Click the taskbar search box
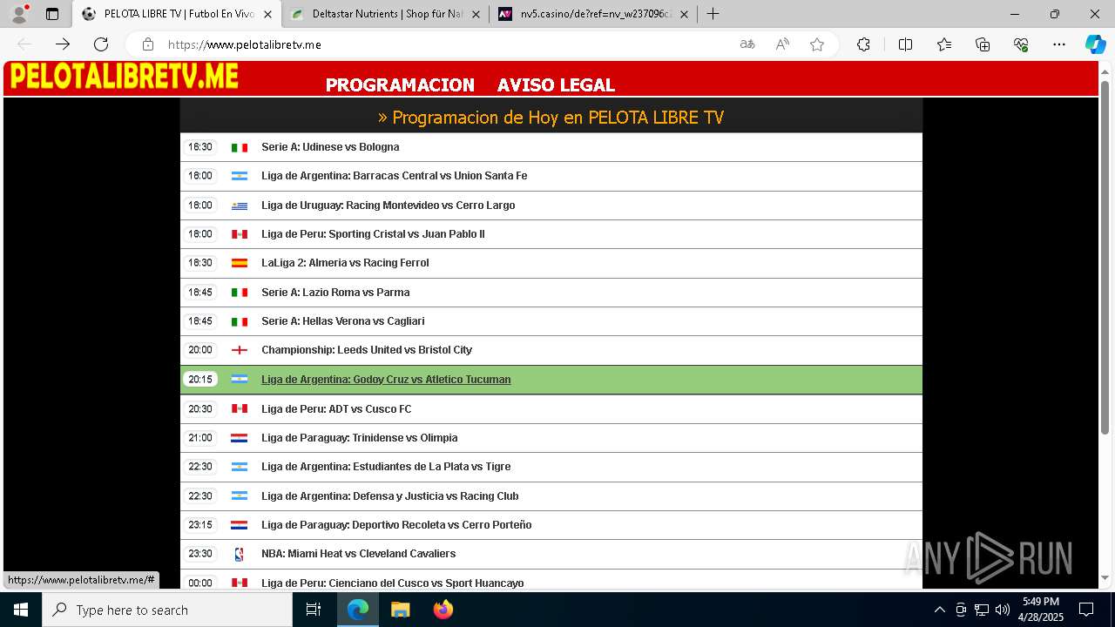The width and height of the screenshot is (1115, 627). tap(167, 610)
